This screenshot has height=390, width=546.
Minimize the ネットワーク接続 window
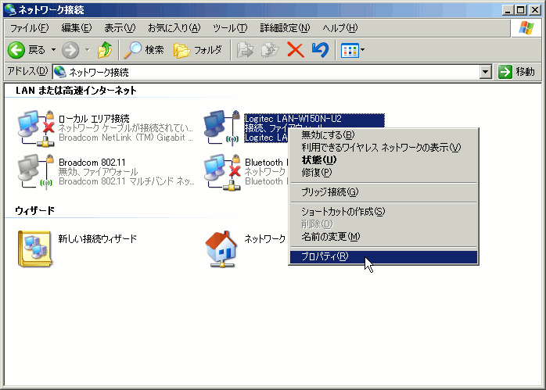[508, 9]
